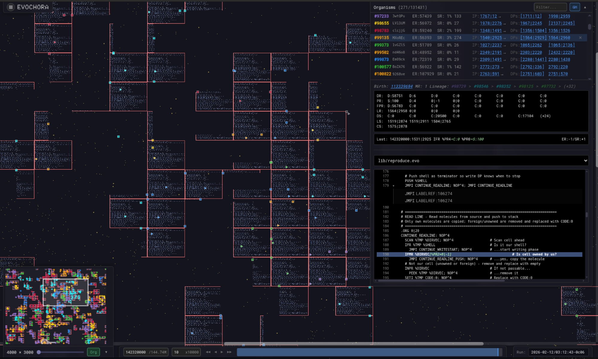This screenshot has height=359, width=598.
Task: Click the step forward play arrow
Action: tap(222, 352)
